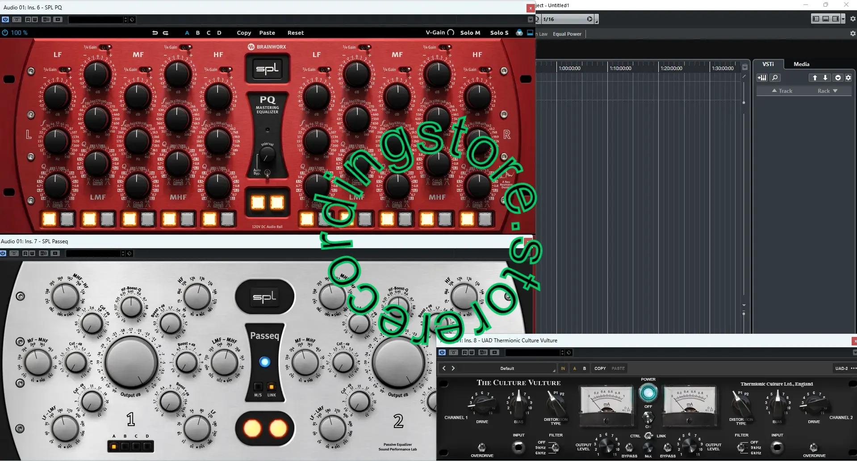The height and width of the screenshot is (461, 857).
Task: Go to previous preset in Culture Vulture
Action: pyautogui.click(x=444, y=368)
